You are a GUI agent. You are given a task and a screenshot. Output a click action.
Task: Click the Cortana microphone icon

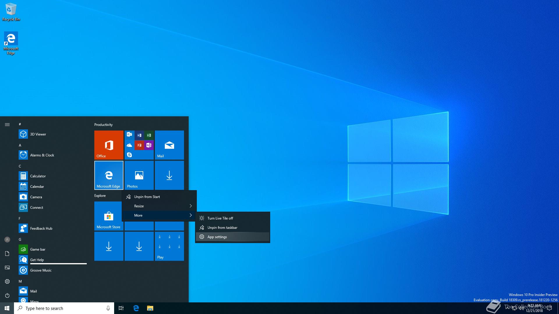tap(108, 308)
